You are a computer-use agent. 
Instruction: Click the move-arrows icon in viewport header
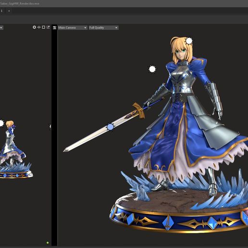tap(39, 27)
